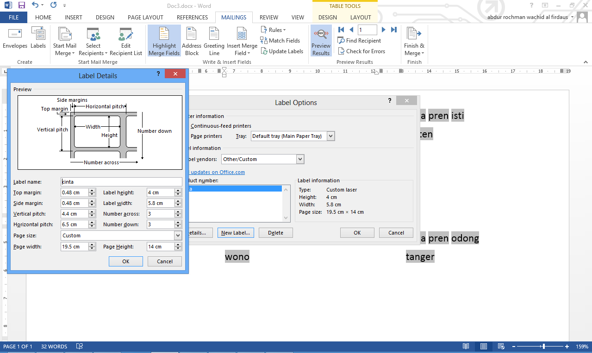Viewport: 592px width, 353px height.
Task: Click the Update Labels icon
Action: 282,51
